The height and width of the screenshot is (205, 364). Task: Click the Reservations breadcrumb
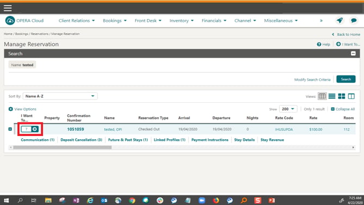(40, 34)
